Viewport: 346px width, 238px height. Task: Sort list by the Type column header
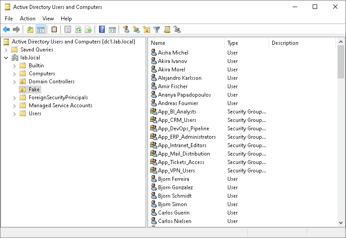[247, 43]
